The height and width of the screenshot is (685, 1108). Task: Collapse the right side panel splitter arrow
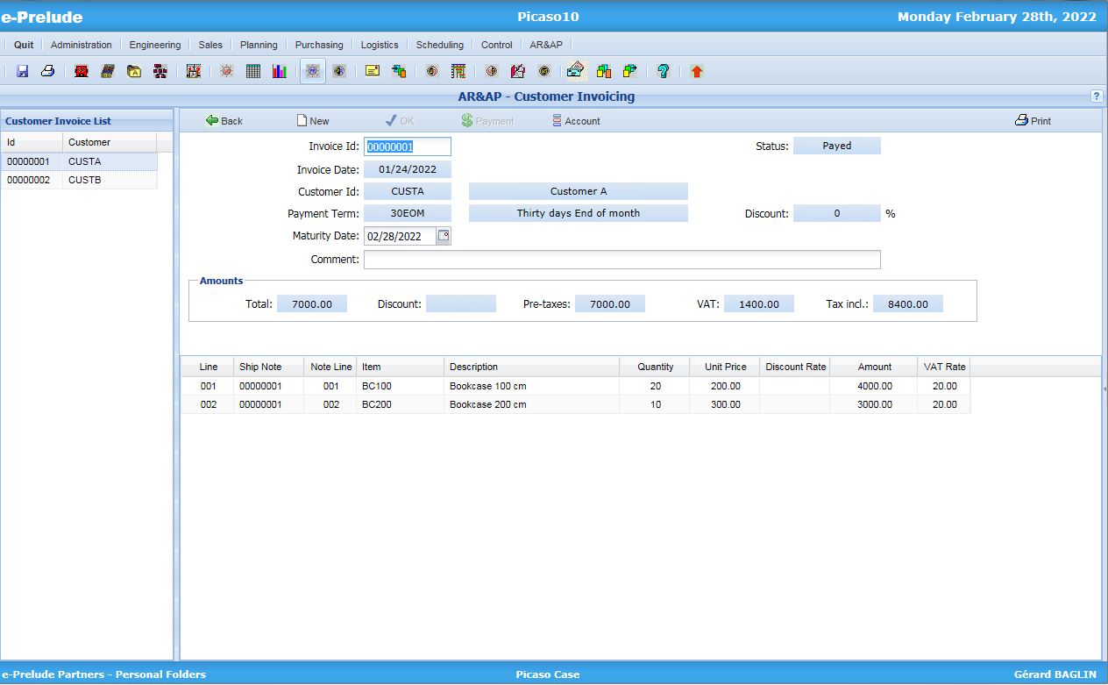click(1104, 388)
